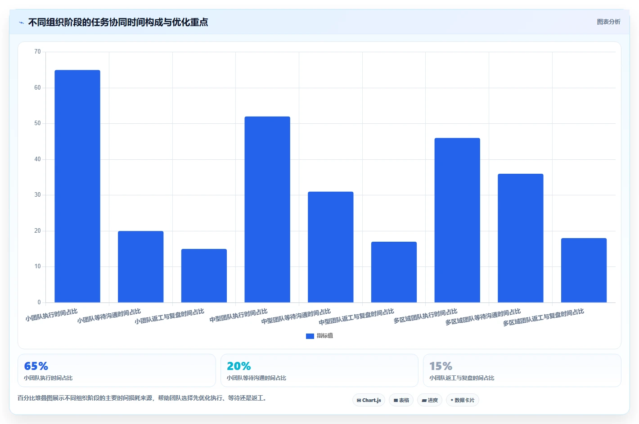Click the 多区域团队返工与复盘时间占比 bar
639x424 pixels.
(x=584, y=270)
